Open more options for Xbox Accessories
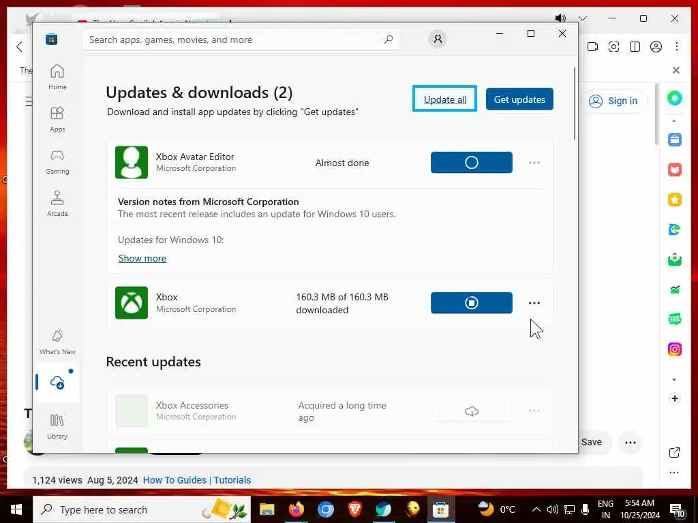 coord(534,411)
